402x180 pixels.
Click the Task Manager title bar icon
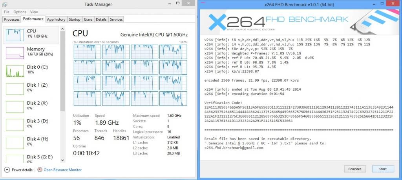pos(4,4)
